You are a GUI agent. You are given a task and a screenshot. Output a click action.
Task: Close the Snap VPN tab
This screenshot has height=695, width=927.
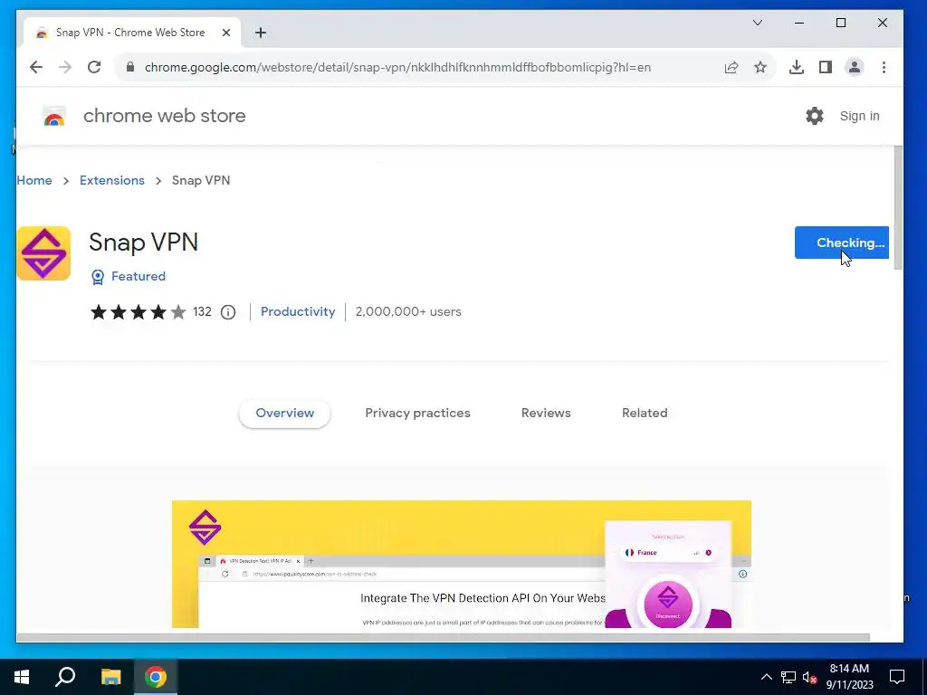pyautogui.click(x=225, y=33)
